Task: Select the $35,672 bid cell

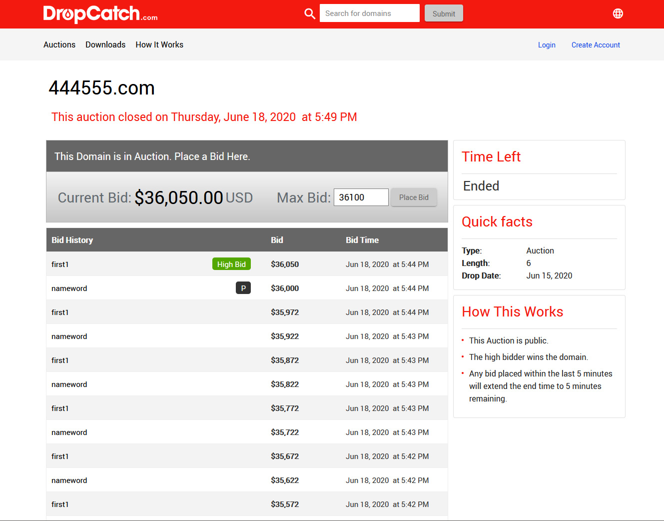Action: point(285,456)
